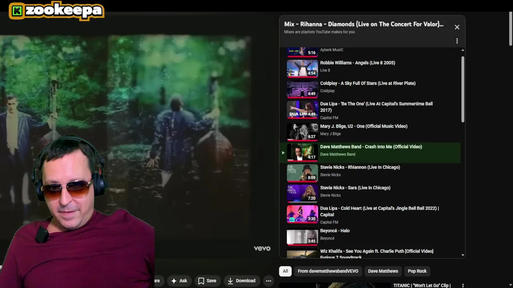
Task: Click the vevo logo on the video
Action: 262,248
